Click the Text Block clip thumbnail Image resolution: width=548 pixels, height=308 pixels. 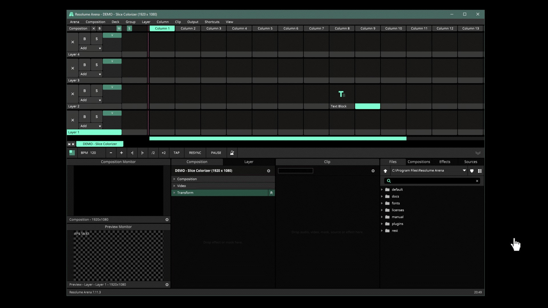(x=342, y=94)
